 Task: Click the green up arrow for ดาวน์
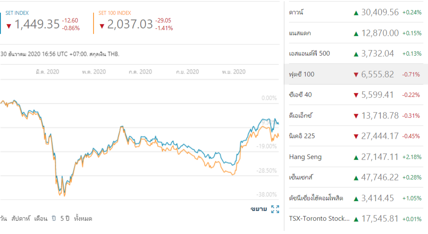click(356, 13)
